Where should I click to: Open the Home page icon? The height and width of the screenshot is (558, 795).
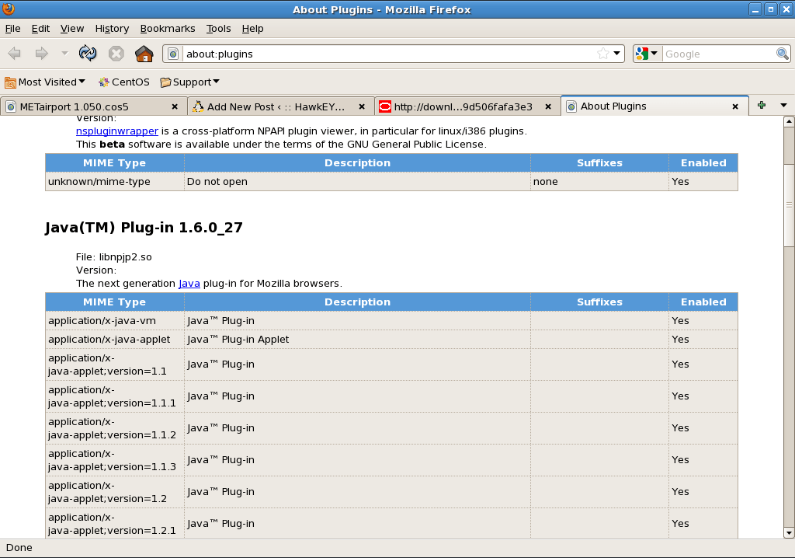tap(144, 53)
